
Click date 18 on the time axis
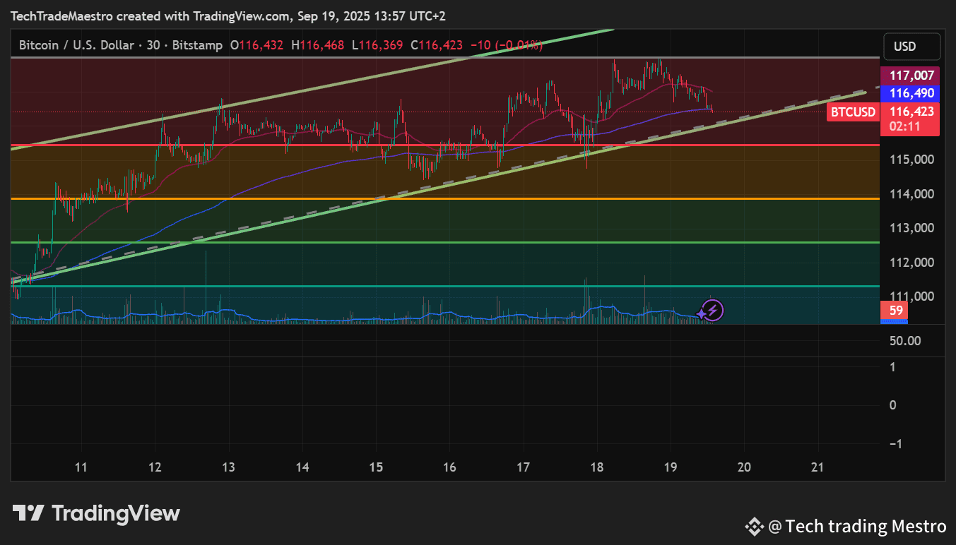pyautogui.click(x=597, y=467)
